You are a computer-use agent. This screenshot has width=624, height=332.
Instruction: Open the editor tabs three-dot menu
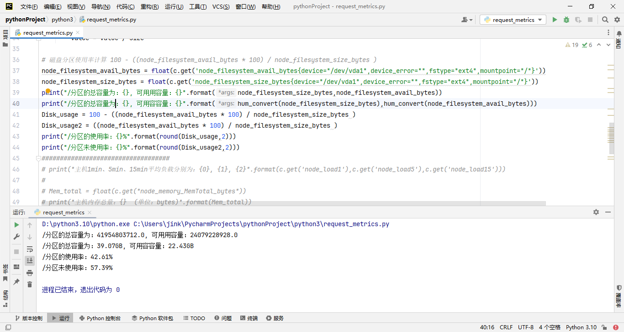(608, 33)
